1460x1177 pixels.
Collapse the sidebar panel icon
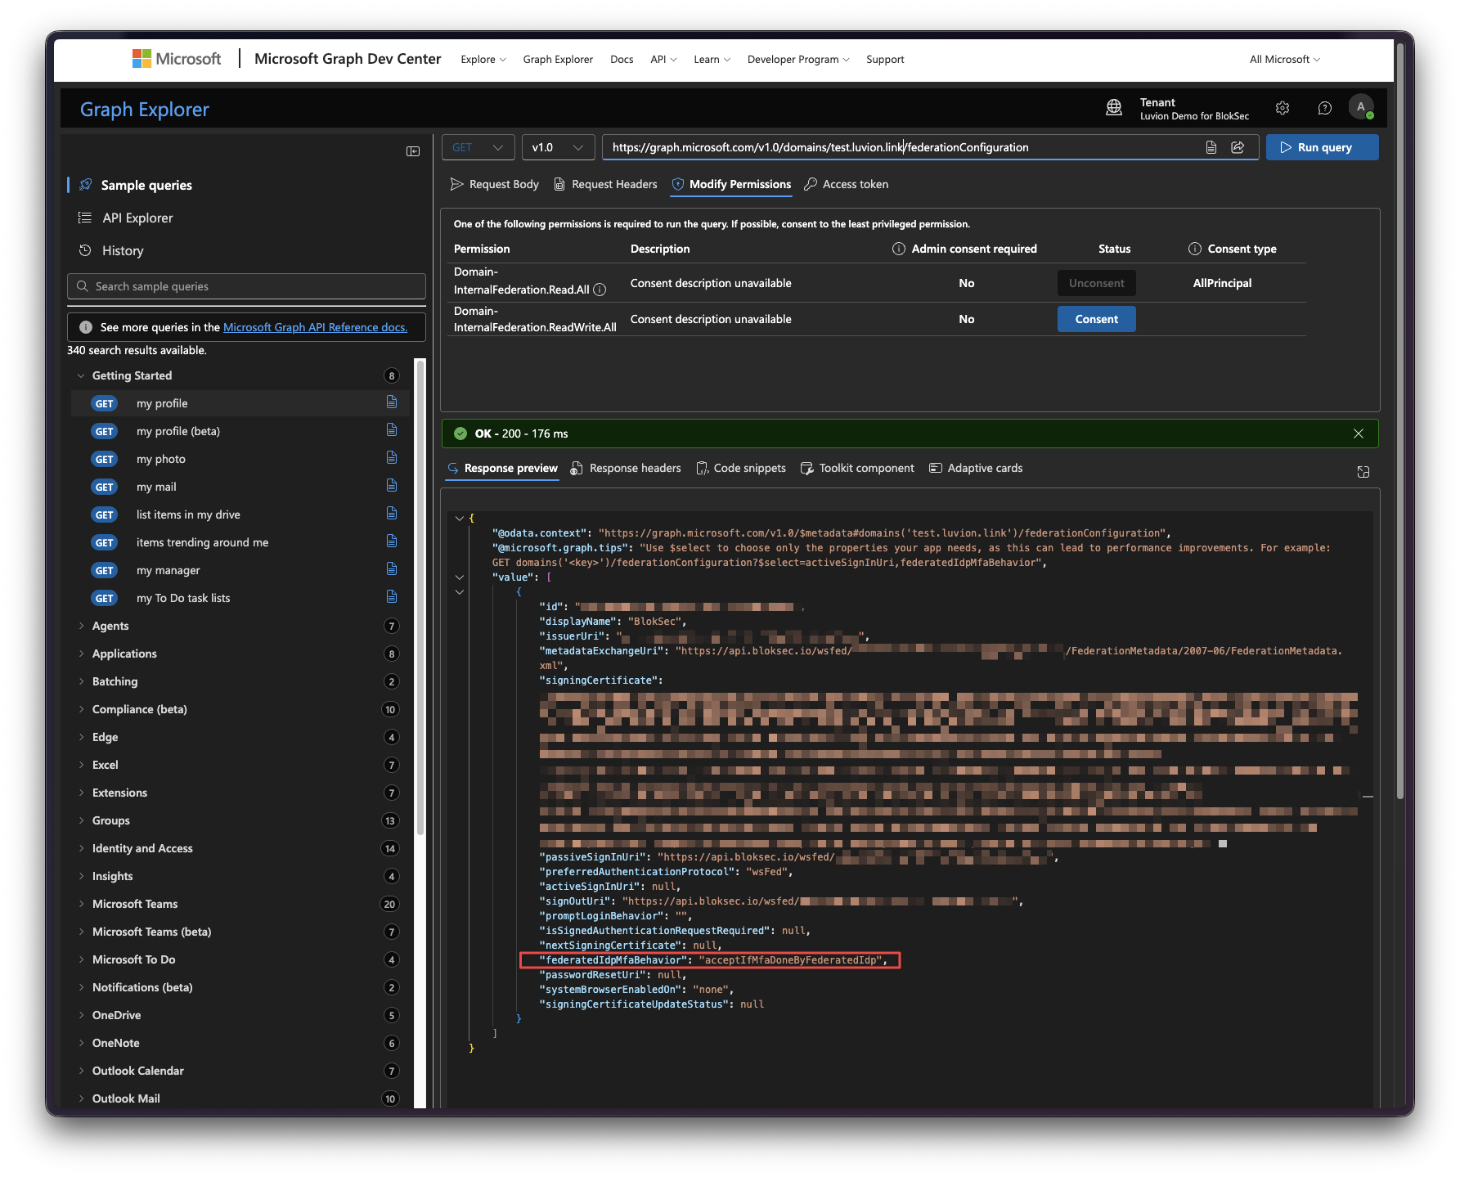pyautogui.click(x=413, y=151)
